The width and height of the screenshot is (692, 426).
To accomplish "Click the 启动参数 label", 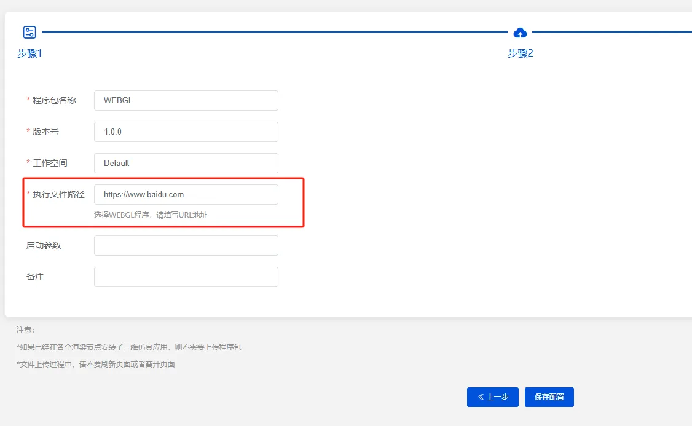I will 44,245.
